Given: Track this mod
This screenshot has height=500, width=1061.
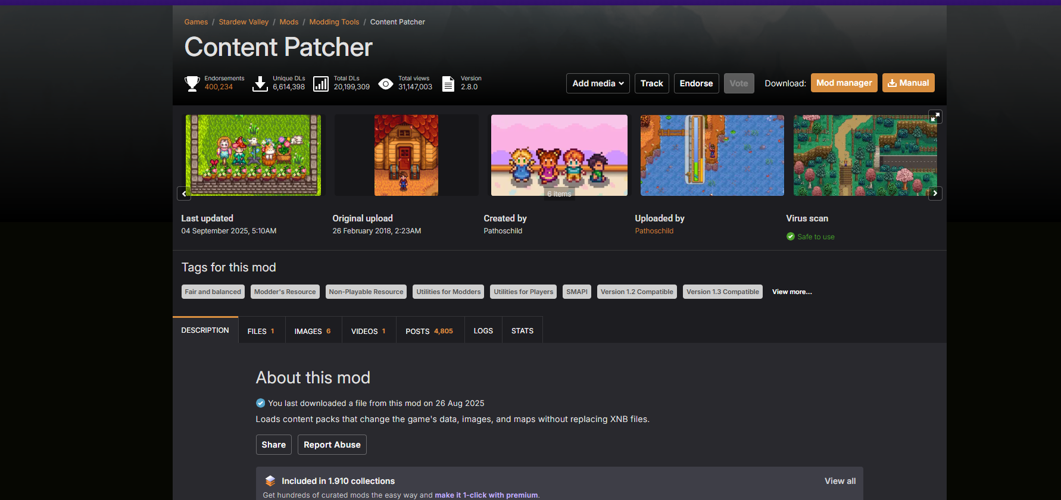Looking at the screenshot, I should [x=652, y=83].
